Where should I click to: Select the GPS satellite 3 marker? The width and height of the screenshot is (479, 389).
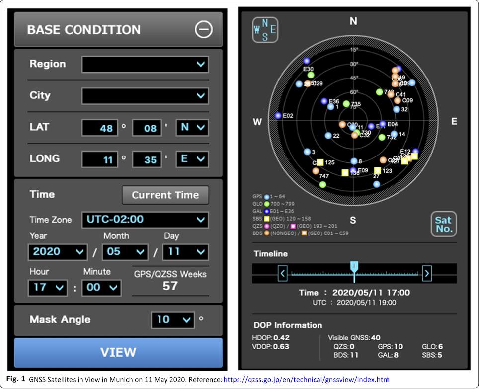(x=307, y=152)
